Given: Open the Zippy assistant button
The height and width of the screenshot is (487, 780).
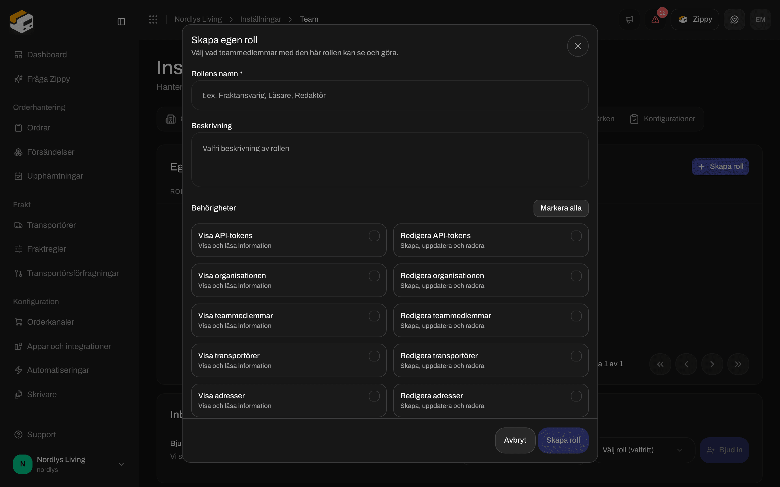Looking at the screenshot, I should 695,20.
